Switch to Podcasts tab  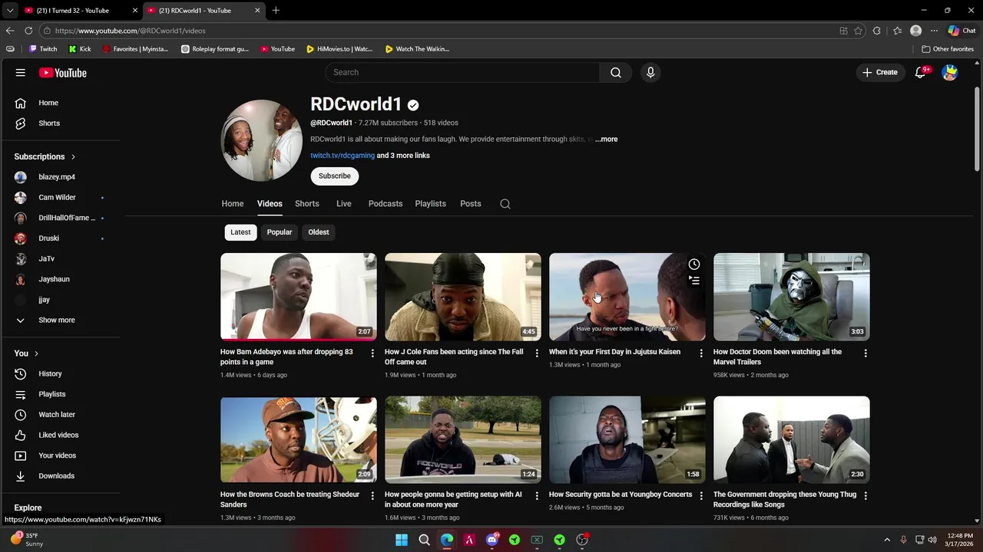[386, 204]
